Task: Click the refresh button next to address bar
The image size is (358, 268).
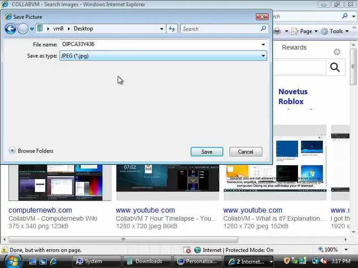Action: point(172,29)
